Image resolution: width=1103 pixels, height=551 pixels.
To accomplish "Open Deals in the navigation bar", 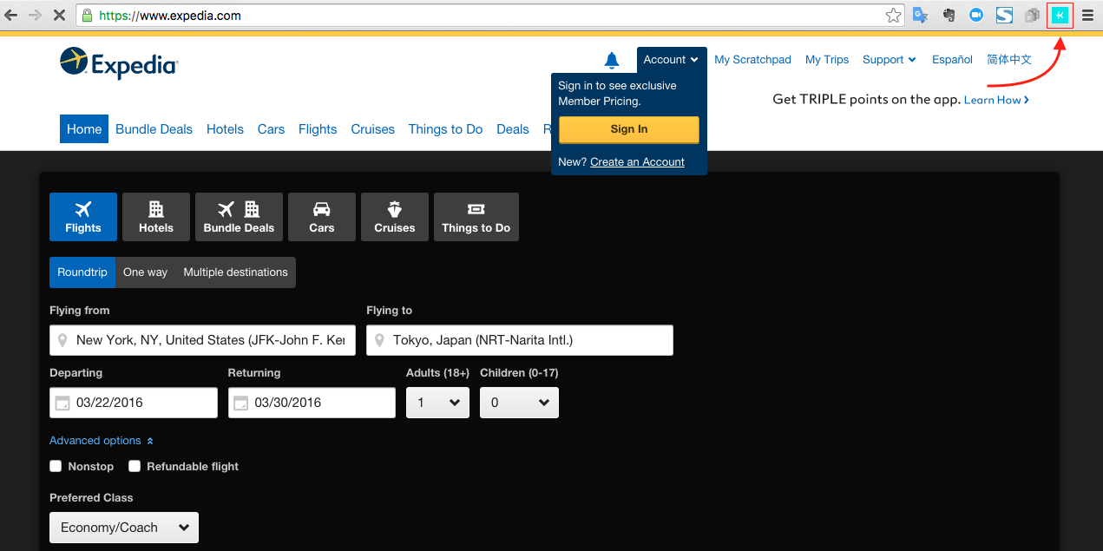I will 513,129.
